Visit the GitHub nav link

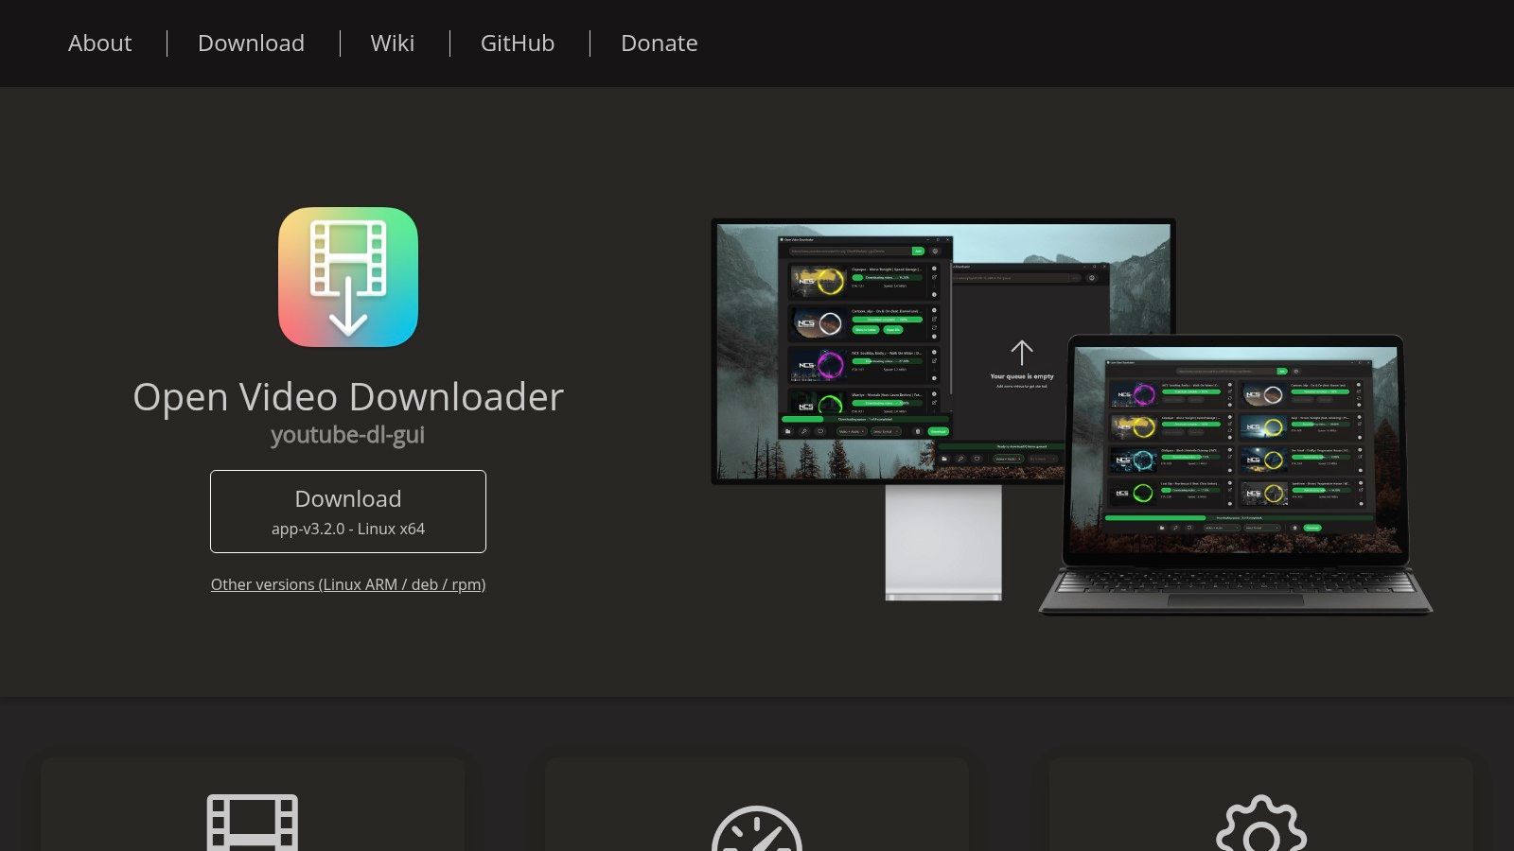pos(518,43)
